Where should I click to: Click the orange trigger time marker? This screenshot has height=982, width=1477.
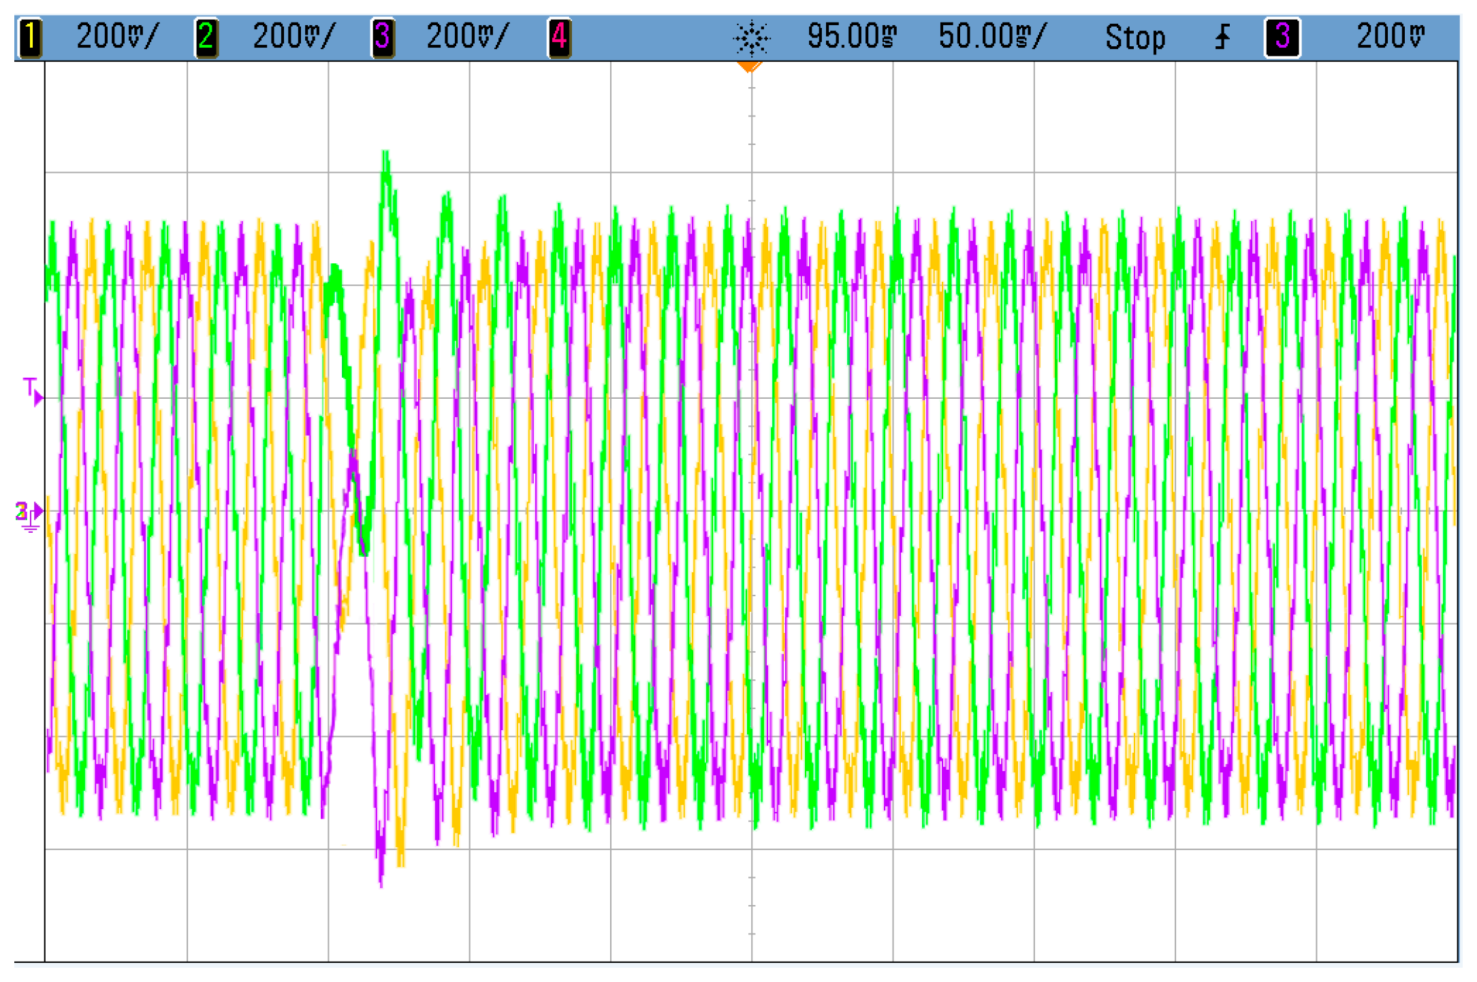click(749, 66)
